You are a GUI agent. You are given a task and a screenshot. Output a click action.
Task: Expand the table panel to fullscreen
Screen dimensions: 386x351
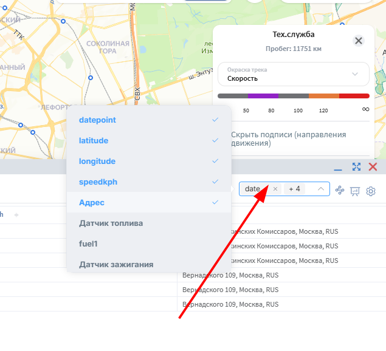tap(356, 167)
